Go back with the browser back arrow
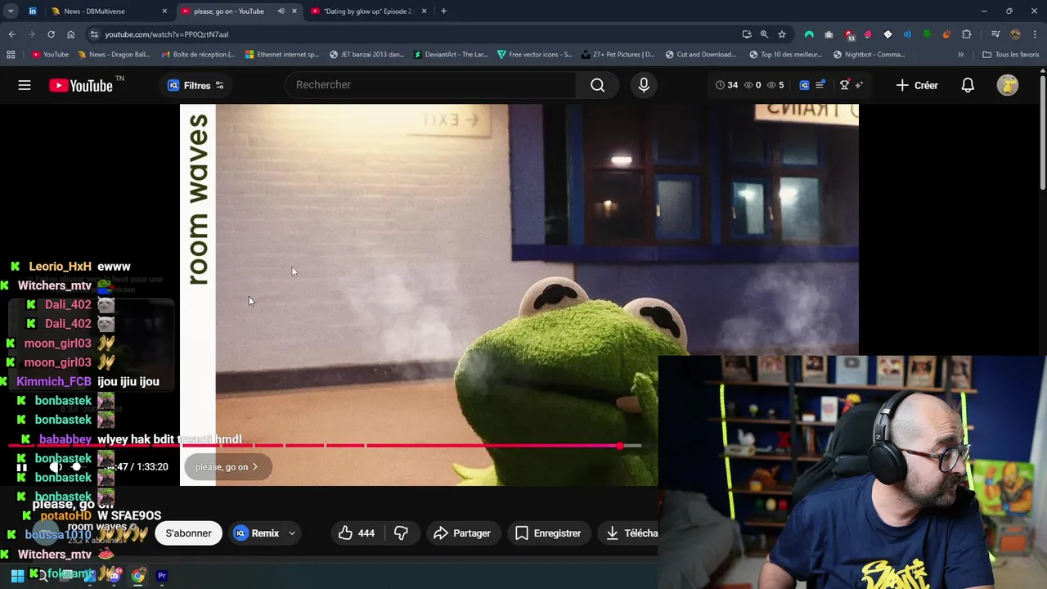 pos(11,34)
